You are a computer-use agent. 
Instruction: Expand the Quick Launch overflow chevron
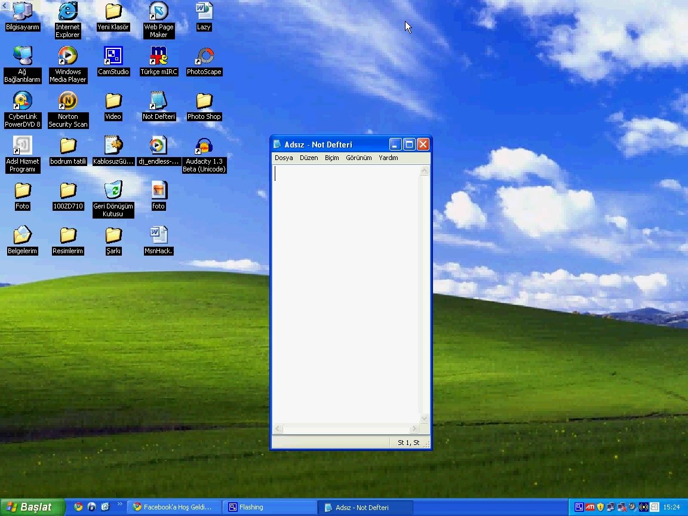point(120,505)
